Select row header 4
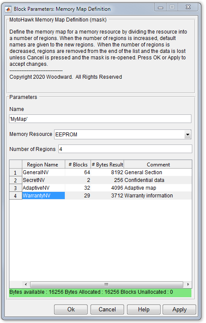Image resolution: width=206 pixels, height=323 pixels. click(15, 196)
